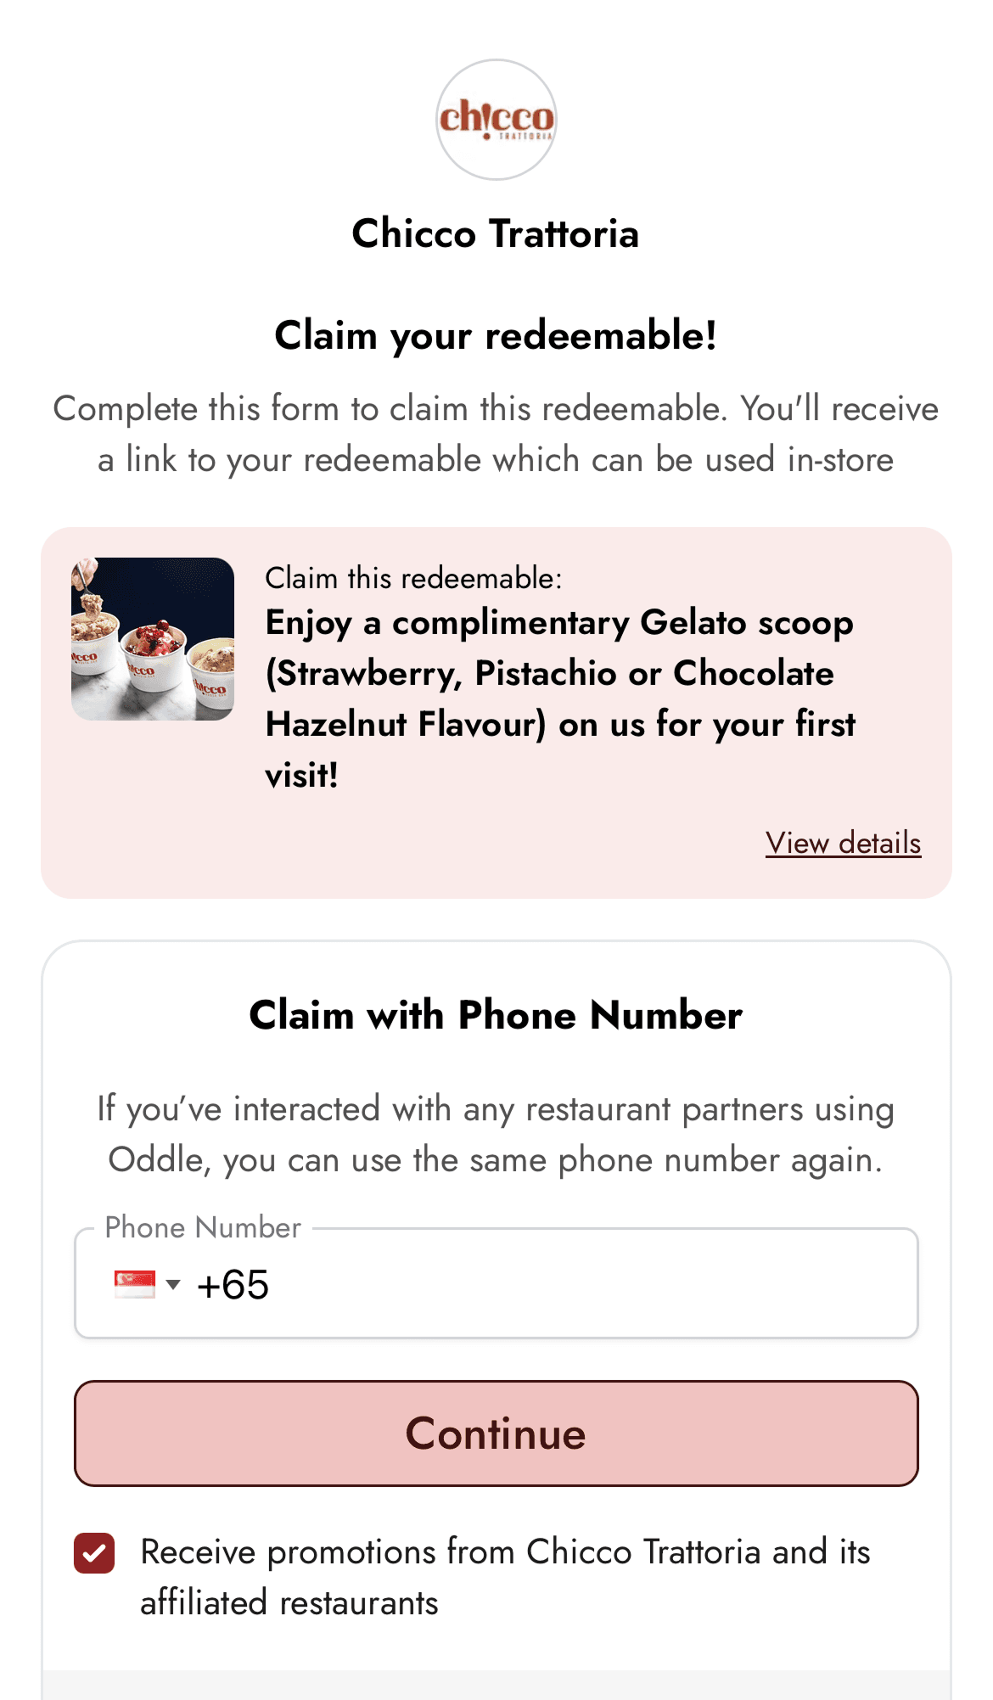The image size is (993, 1700).
Task: Click the grey strip at the page bottom
Action: click(x=496, y=1685)
